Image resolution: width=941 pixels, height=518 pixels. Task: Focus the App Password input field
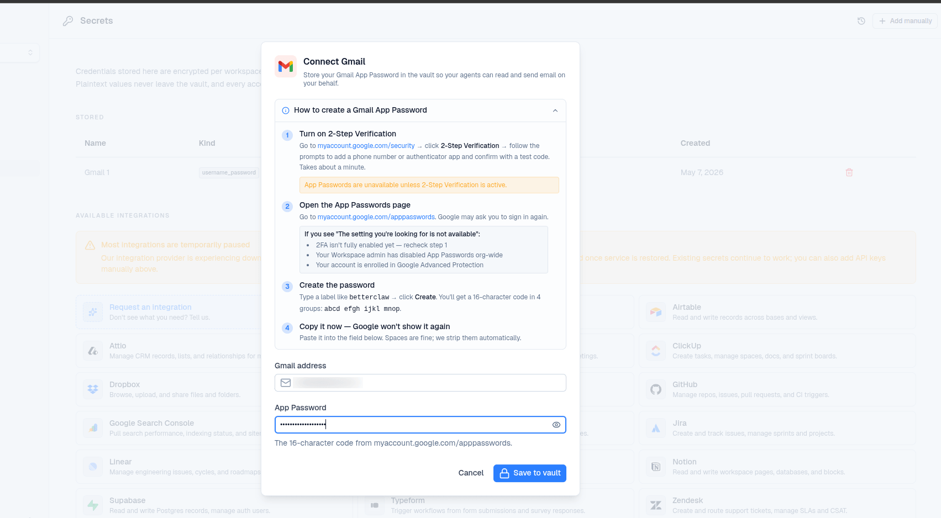[x=420, y=425]
